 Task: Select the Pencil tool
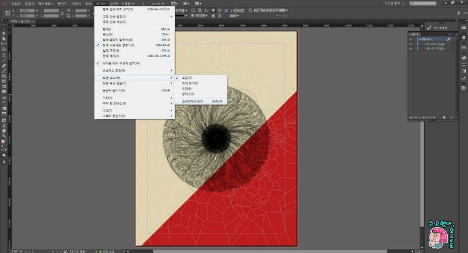coord(4,71)
